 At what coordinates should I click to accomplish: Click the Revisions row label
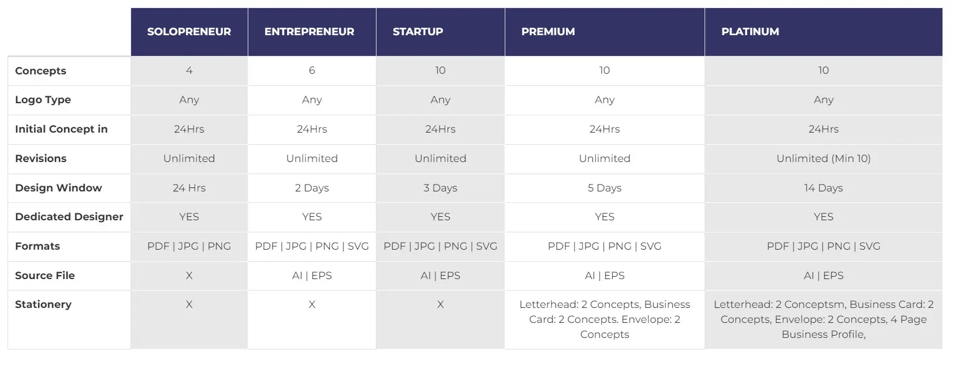click(40, 159)
